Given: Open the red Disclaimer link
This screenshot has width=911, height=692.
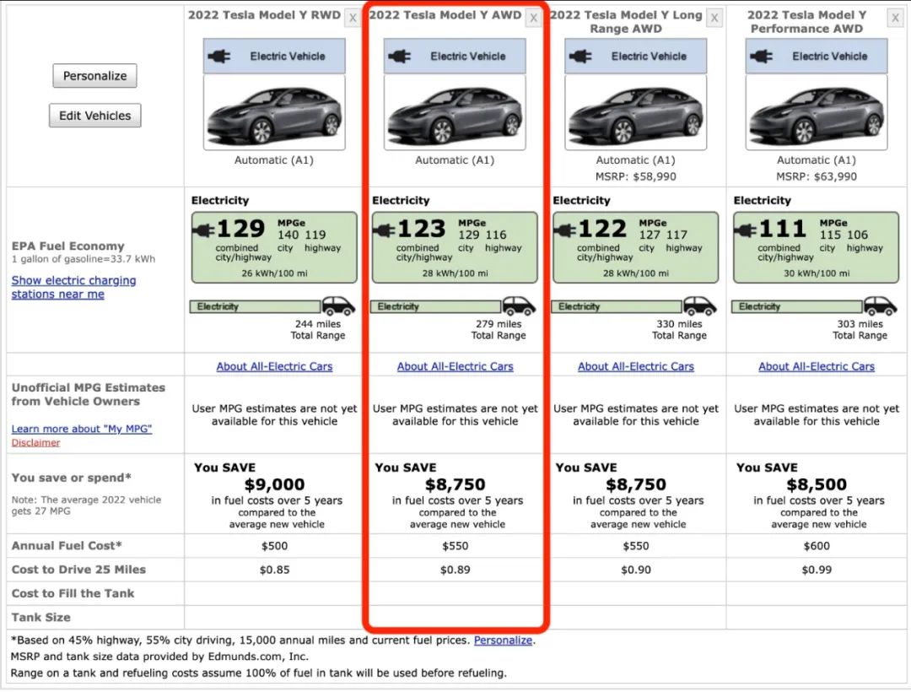Looking at the screenshot, I should click(35, 442).
